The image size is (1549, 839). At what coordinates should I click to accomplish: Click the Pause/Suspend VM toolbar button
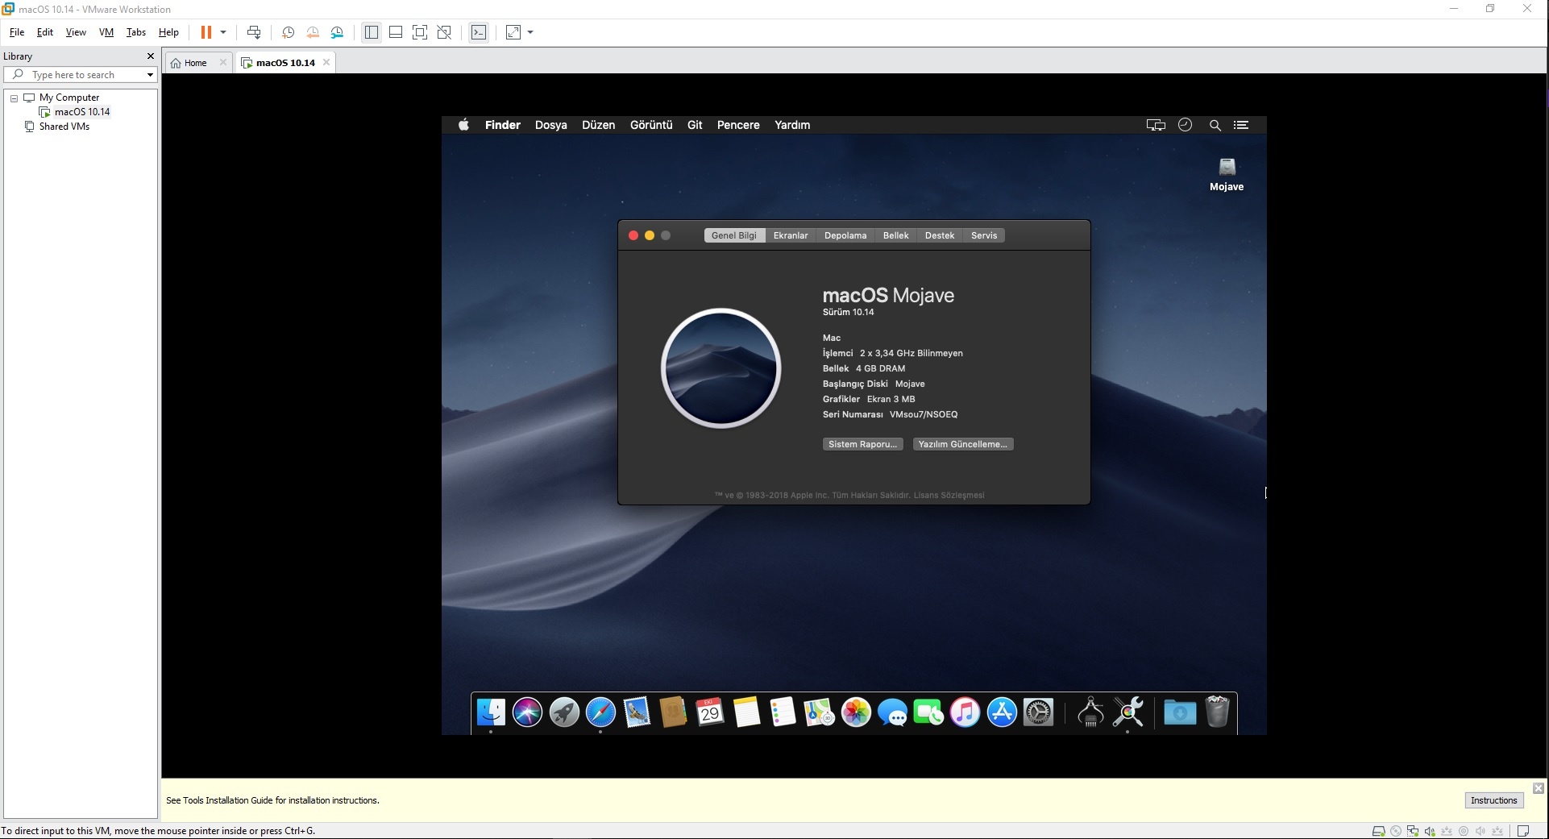[206, 32]
